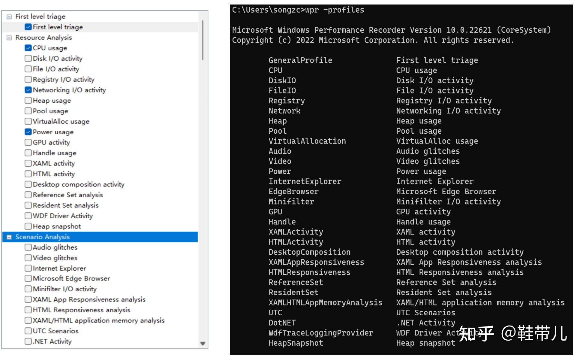The image size is (583, 358).
Task: Uncheck First level triage child checkbox
Action: pos(28,27)
